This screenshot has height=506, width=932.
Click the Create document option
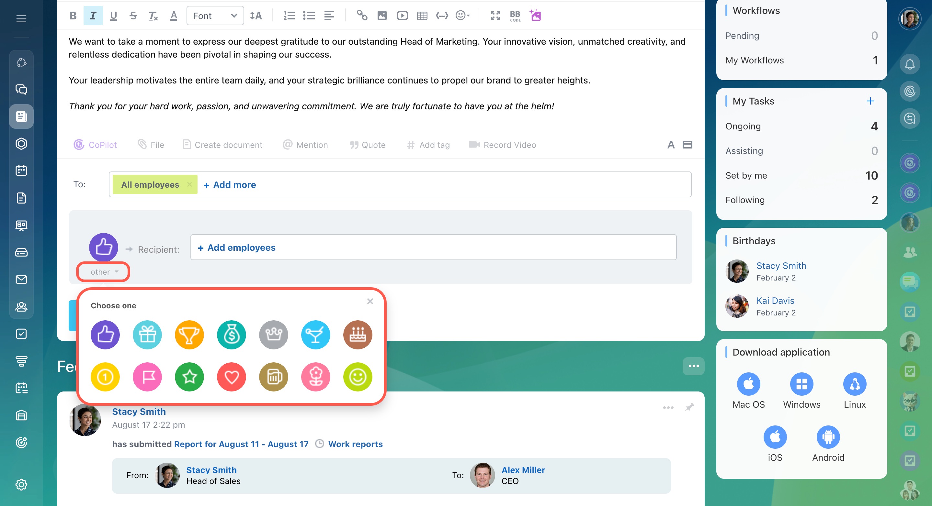[222, 145]
